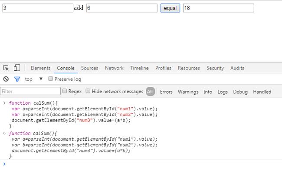Click the returned calSum result arrow
The image size is (282, 171).
[x=4, y=133]
